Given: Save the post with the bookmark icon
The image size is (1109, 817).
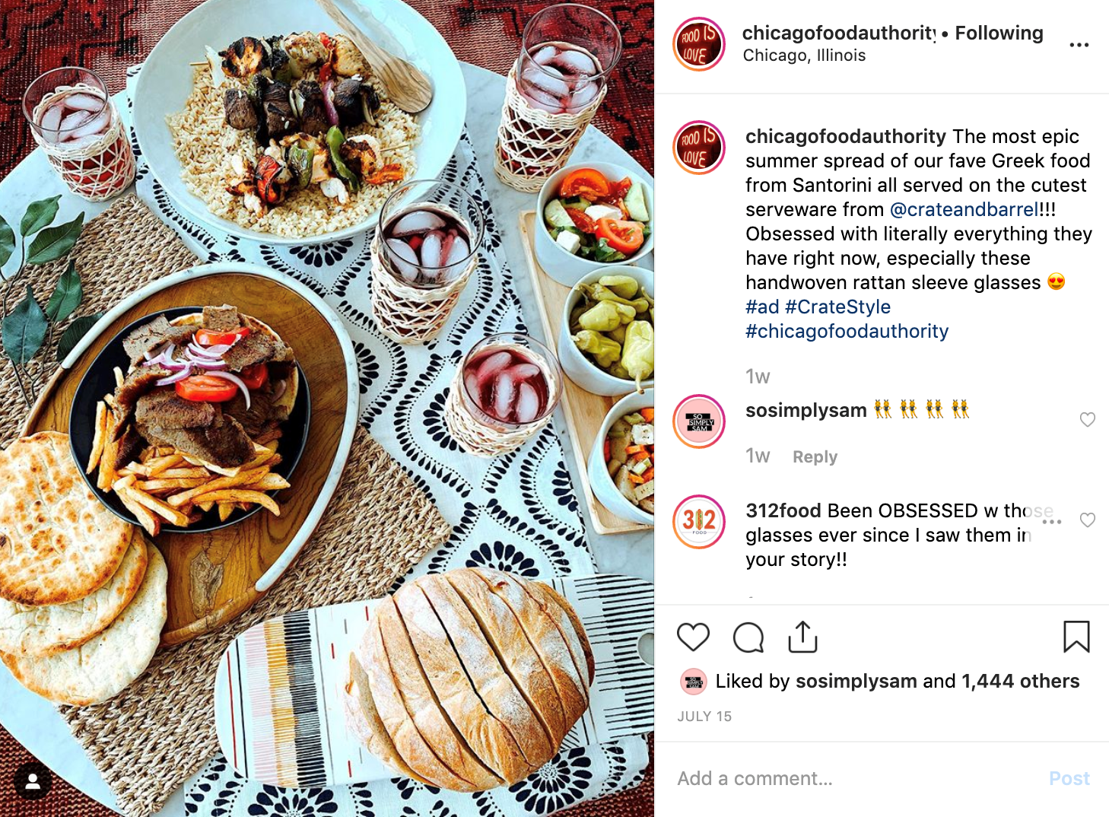Looking at the screenshot, I should (x=1076, y=637).
